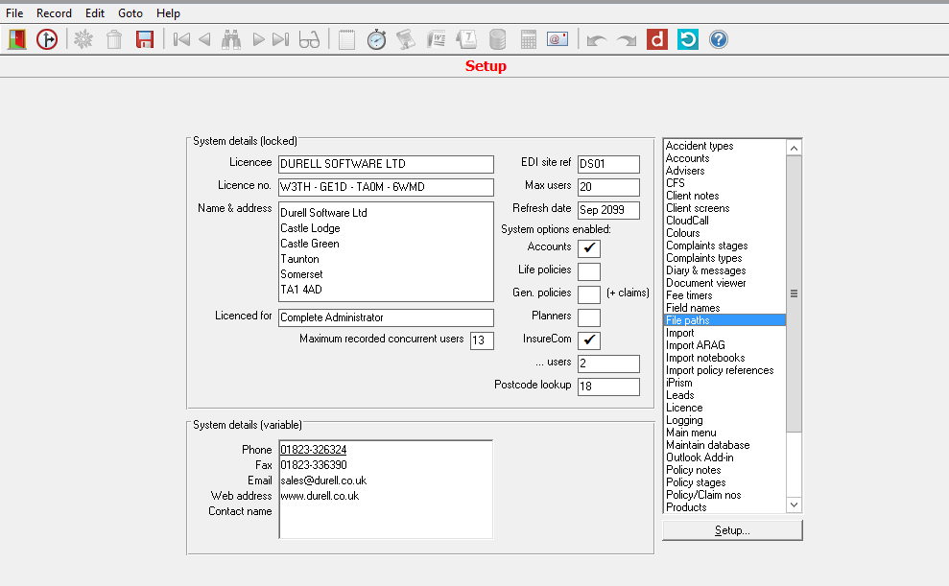Jump to last record arrow icon

coord(281,40)
